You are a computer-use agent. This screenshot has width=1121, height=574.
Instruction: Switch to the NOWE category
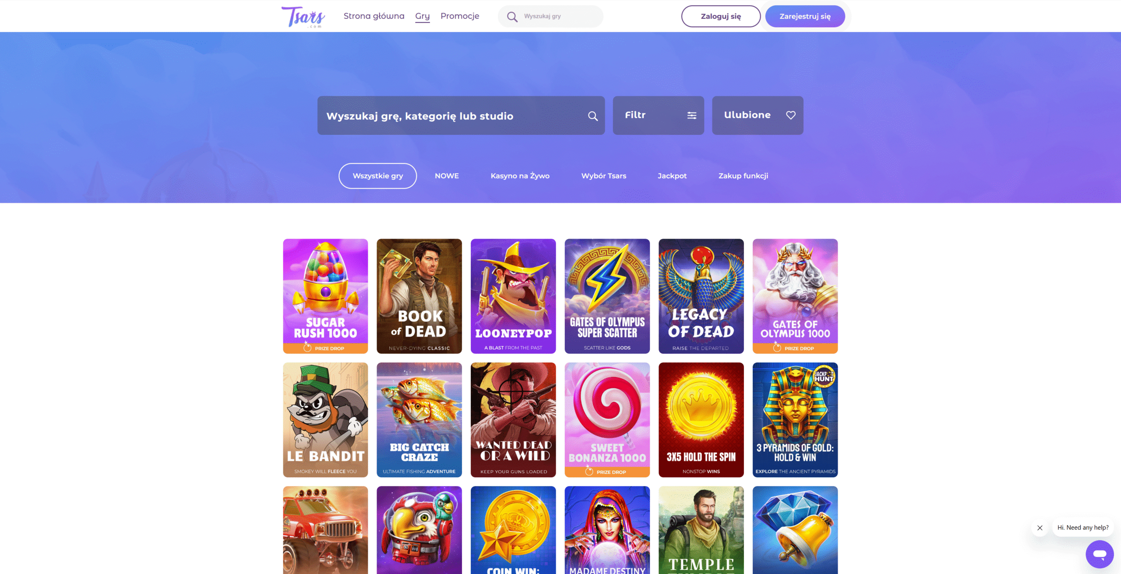point(447,176)
